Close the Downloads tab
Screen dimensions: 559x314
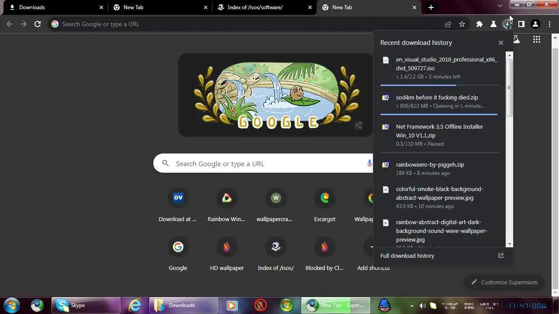101,7
